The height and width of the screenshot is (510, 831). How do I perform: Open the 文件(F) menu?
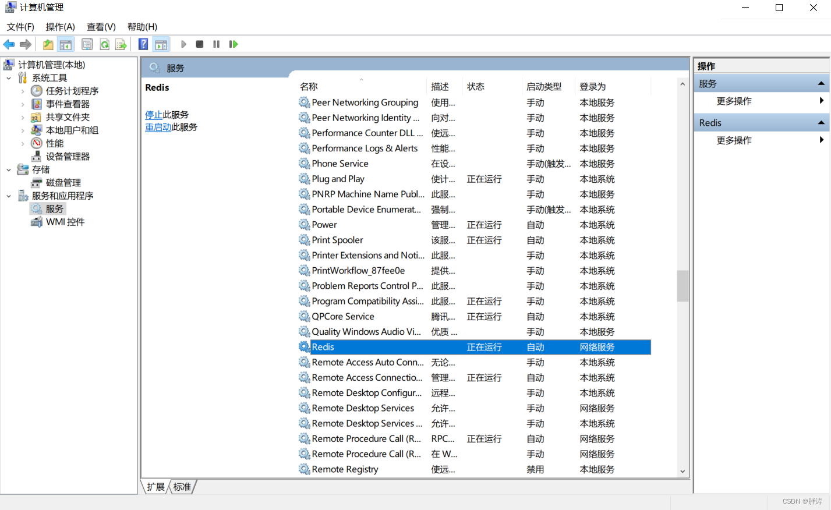(20, 27)
